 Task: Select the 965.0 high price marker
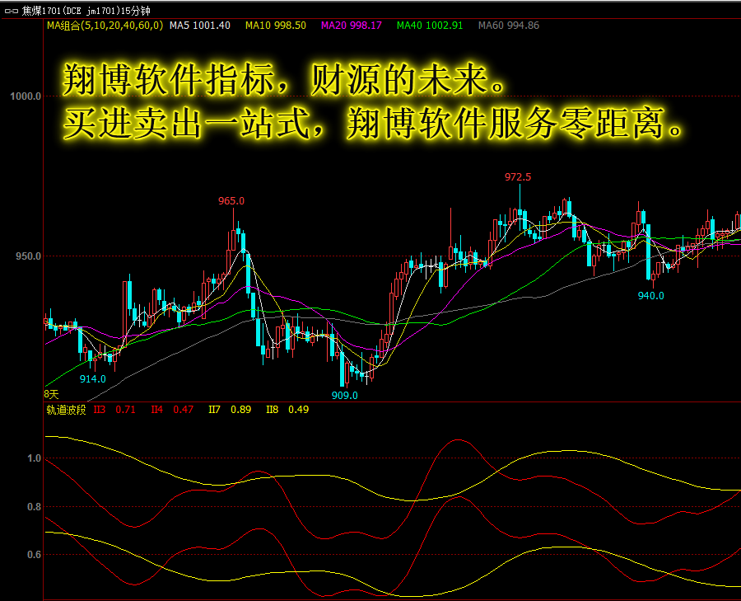231,201
